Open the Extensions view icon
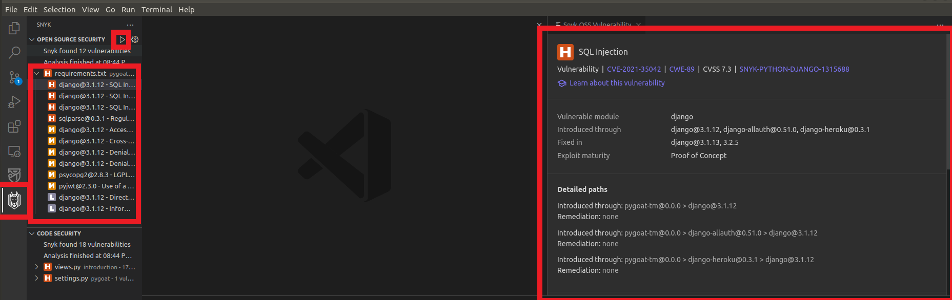The image size is (952, 300). [x=14, y=126]
